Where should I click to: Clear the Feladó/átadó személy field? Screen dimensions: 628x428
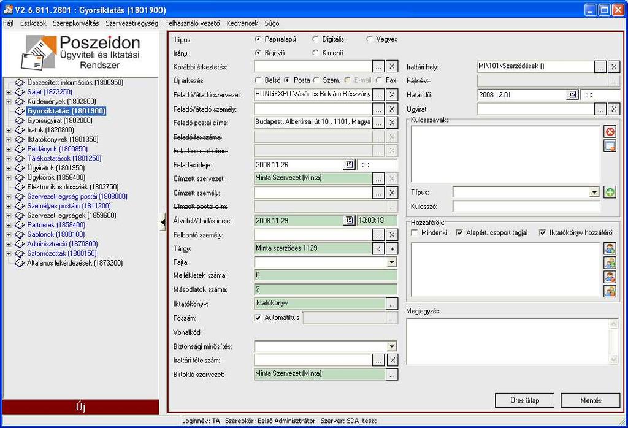click(x=392, y=109)
